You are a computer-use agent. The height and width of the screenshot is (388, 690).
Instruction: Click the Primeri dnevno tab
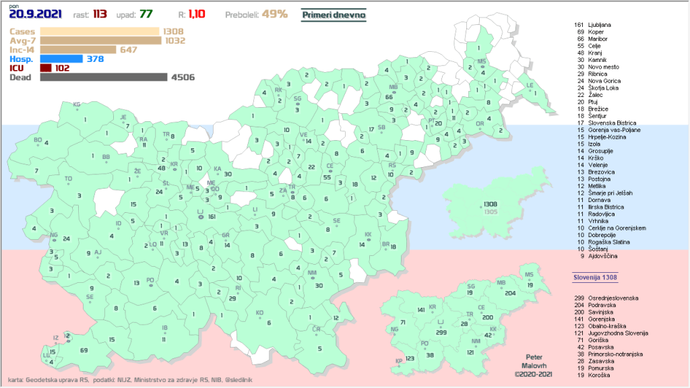pyautogui.click(x=333, y=13)
